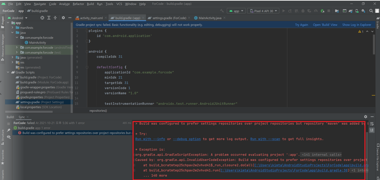The height and width of the screenshot is (180, 380).
Task: Click Show Log in Explorer link
Action: pyautogui.click(x=357, y=25)
